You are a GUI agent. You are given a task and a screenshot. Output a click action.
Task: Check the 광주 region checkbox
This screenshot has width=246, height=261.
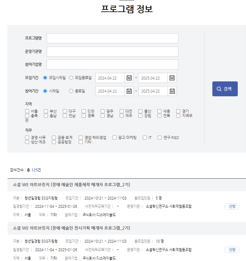coord(103,111)
